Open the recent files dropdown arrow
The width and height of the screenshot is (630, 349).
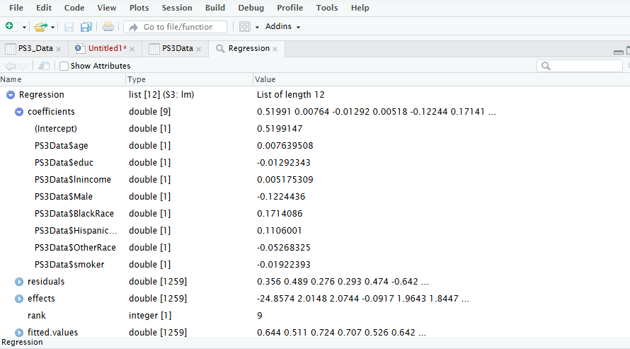(52, 28)
